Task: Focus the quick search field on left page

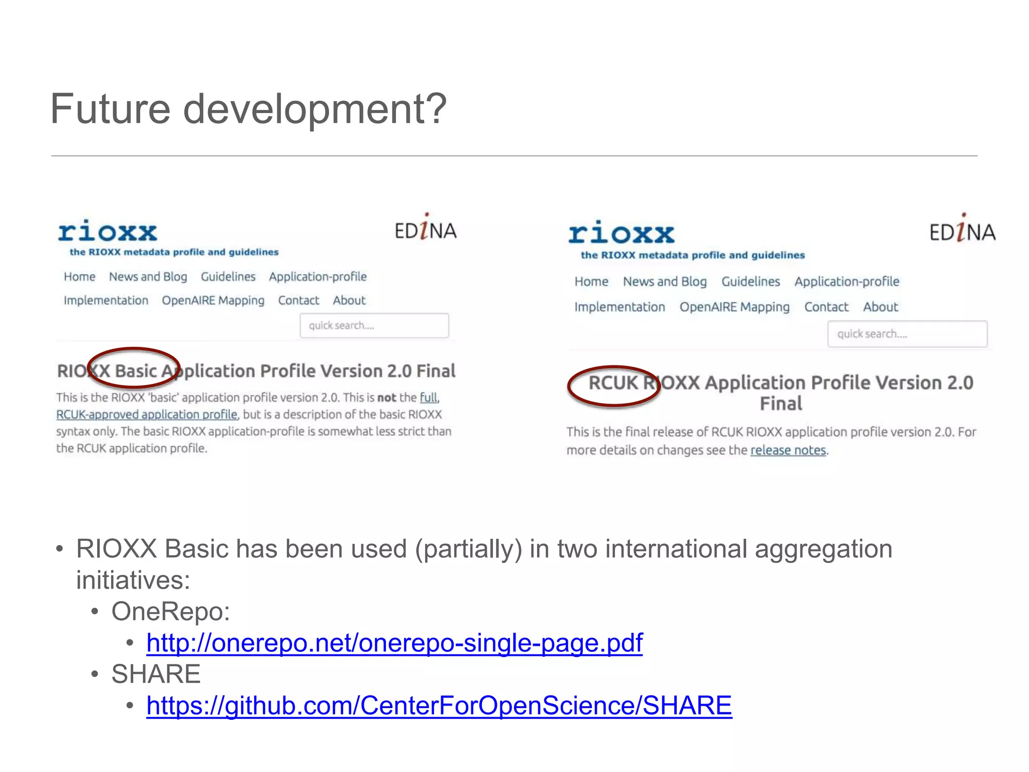Action: click(374, 326)
